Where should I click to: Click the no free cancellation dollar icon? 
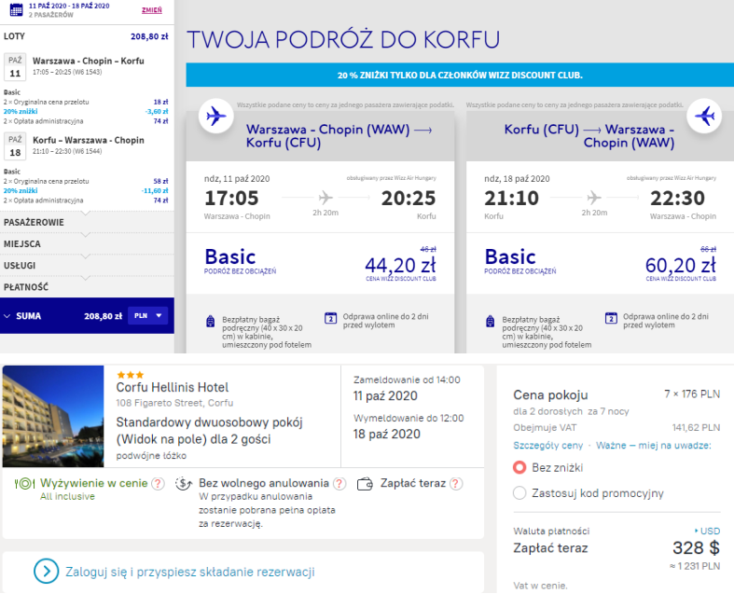[184, 484]
